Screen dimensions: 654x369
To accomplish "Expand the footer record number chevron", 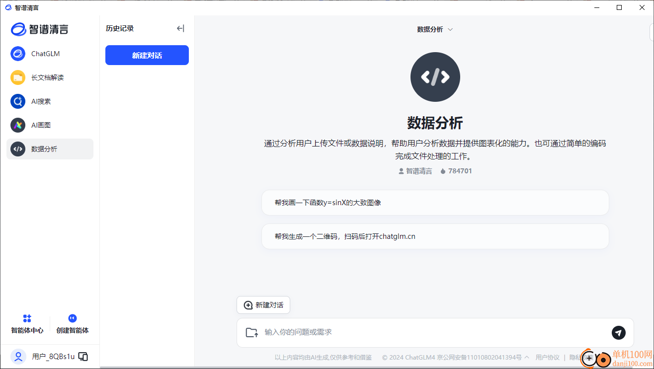I will [x=527, y=358].
